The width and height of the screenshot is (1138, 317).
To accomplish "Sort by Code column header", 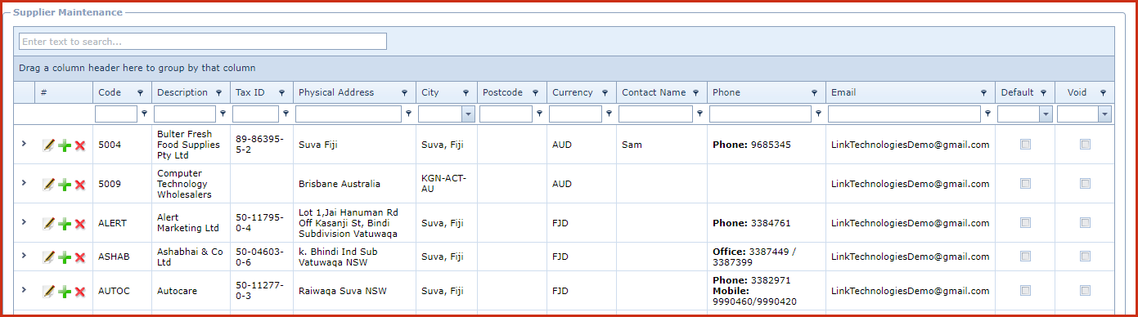I will pyautogui.click(x=110, y=92).
